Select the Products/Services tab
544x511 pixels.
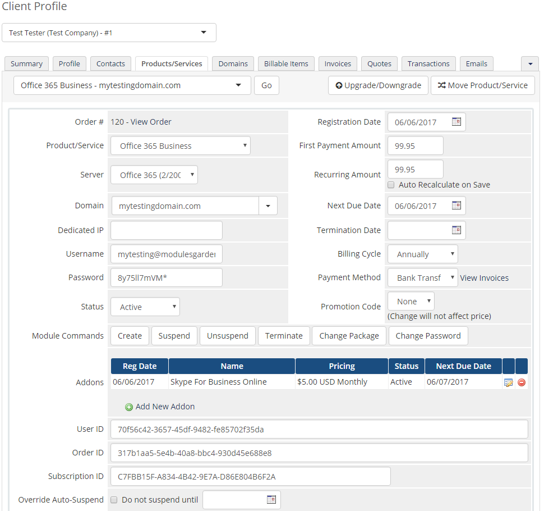(x=172, y=64)
